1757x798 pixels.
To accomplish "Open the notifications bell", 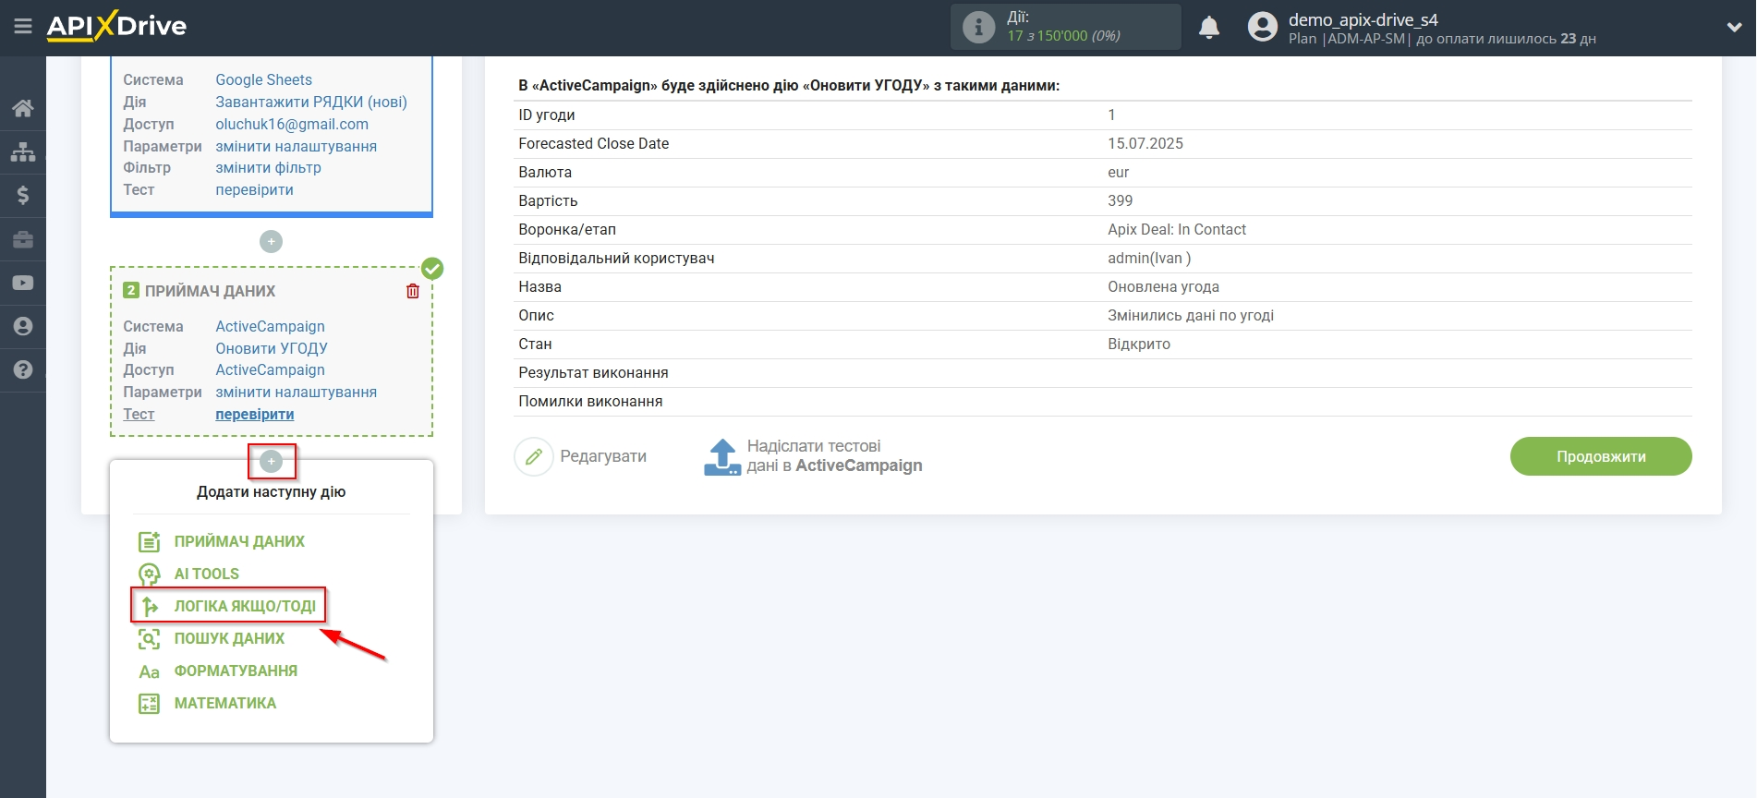I will [1209, 27].
